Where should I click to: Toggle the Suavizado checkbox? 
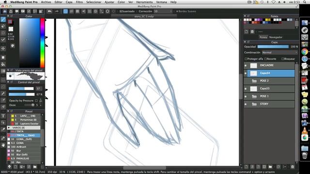[121, 11]
